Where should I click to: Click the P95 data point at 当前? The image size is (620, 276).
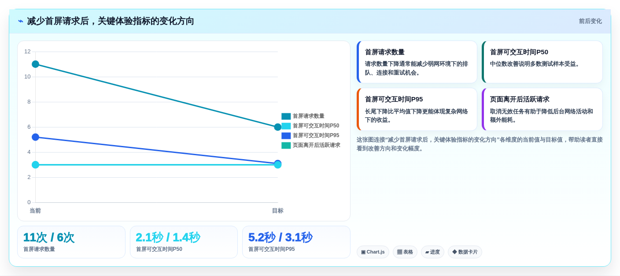(x=36, y=137)
